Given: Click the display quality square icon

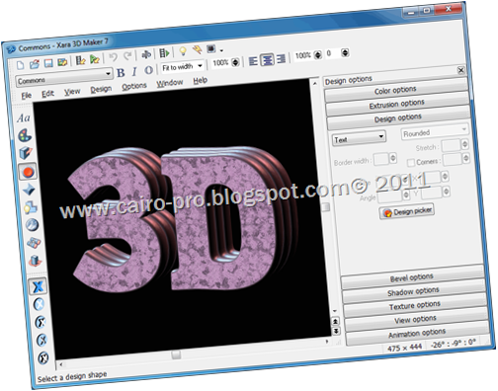Looking at the screenshot, I should tap(211, 49).
